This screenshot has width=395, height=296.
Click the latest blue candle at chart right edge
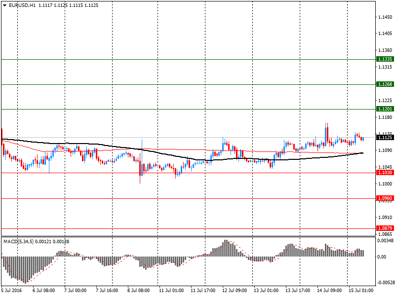point(363,139)
